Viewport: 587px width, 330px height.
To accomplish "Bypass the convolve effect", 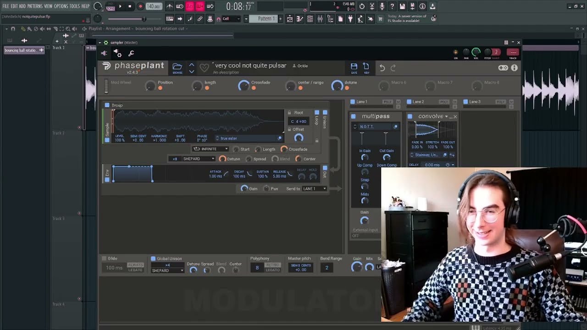I will [410, 116].
